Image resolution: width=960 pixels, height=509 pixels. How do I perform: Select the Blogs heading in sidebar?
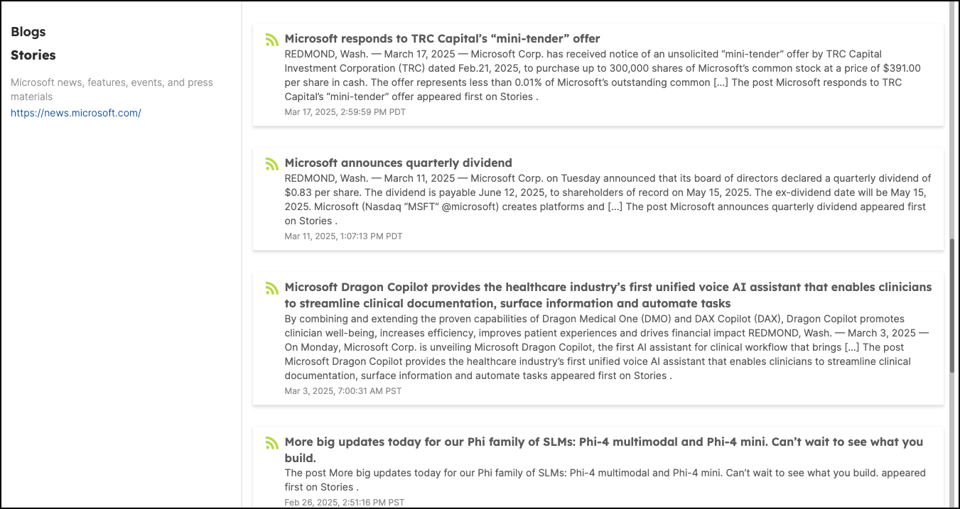28,32
